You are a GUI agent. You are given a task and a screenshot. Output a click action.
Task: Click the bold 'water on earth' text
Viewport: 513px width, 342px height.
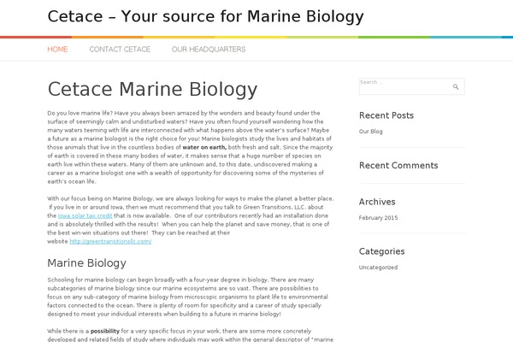204,147
